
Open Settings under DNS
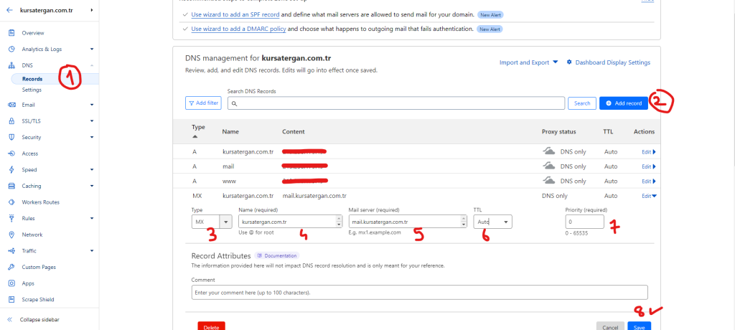click(x=32, y=90)
